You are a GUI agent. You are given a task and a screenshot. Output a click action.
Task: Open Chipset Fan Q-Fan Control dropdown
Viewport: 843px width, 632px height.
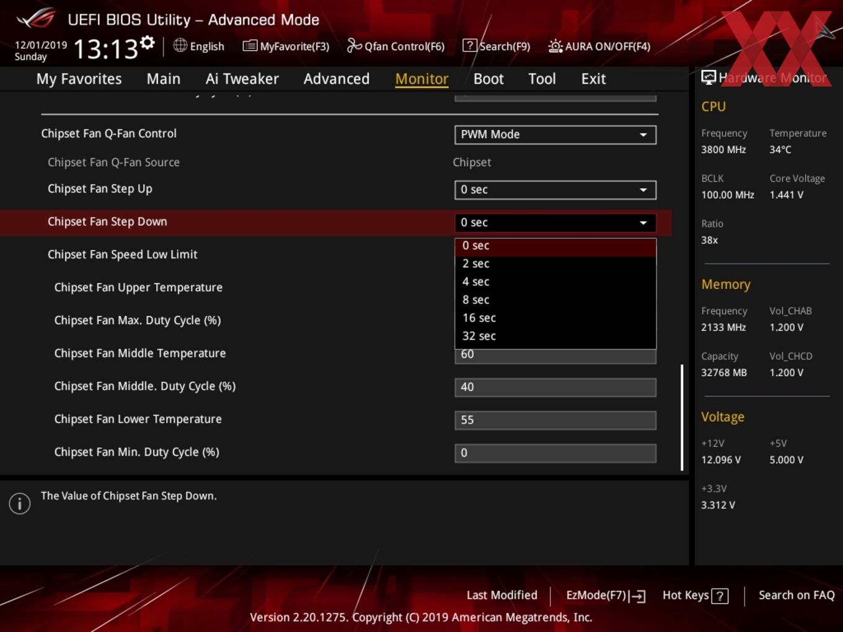point(555,134)
